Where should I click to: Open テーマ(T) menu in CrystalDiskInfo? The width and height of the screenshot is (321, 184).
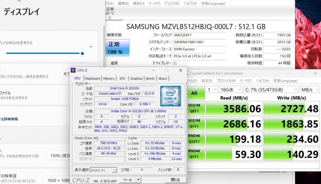154,4
